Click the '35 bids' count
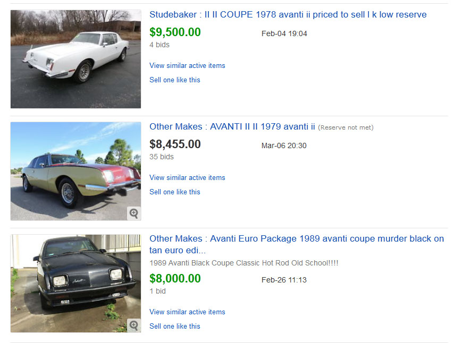The height and width of the screenshot is (343, 455). [162, 157]
